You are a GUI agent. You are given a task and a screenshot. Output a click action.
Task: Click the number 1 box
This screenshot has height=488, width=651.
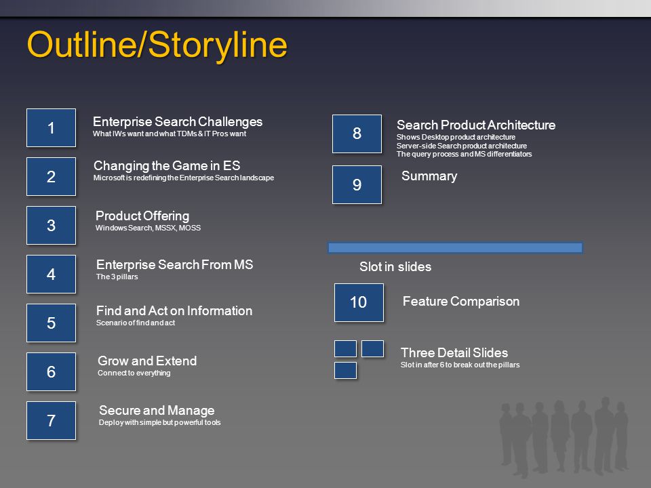click(x=51, y=128)
